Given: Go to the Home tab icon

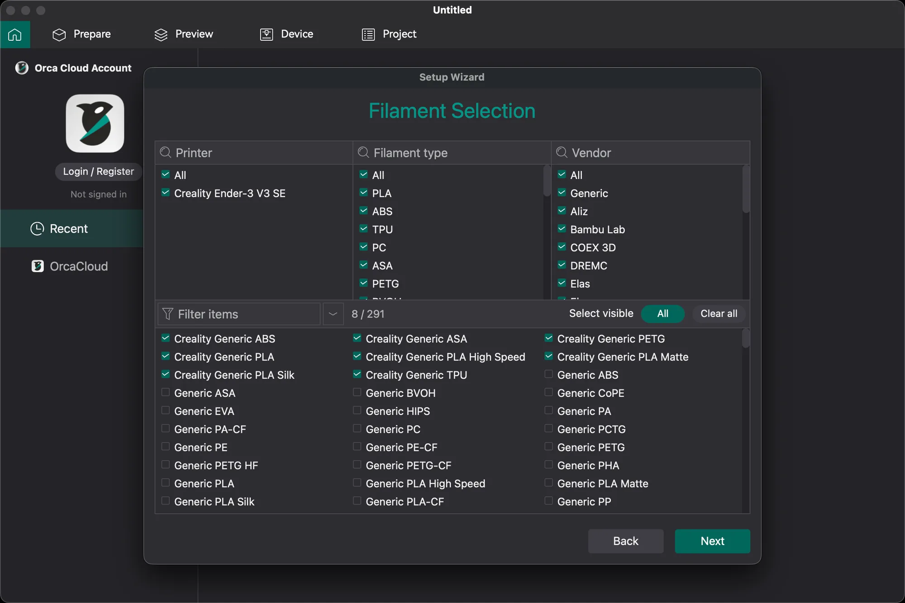Looking at the screenshot, I should coord(15,34).
